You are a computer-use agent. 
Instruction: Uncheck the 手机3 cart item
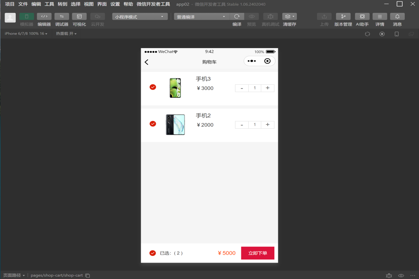(x=153, y=87)
